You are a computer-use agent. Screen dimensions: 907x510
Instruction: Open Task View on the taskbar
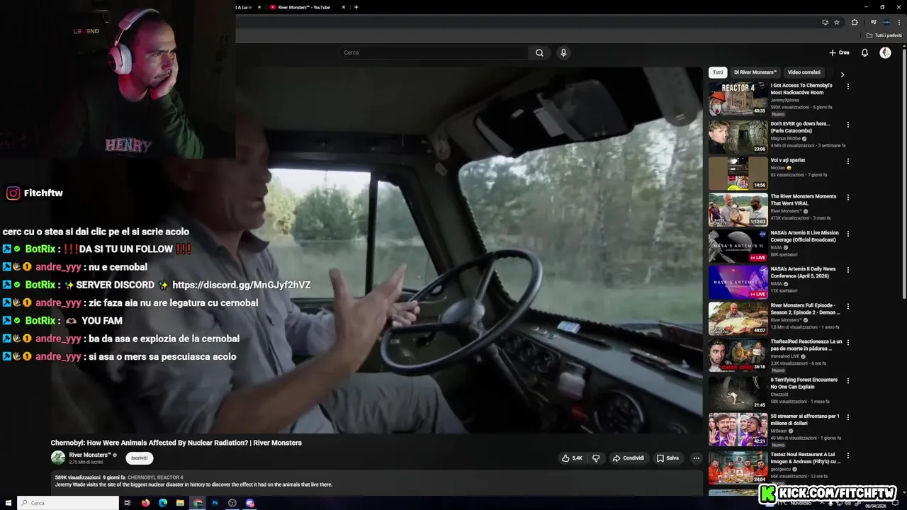point(128,503)
